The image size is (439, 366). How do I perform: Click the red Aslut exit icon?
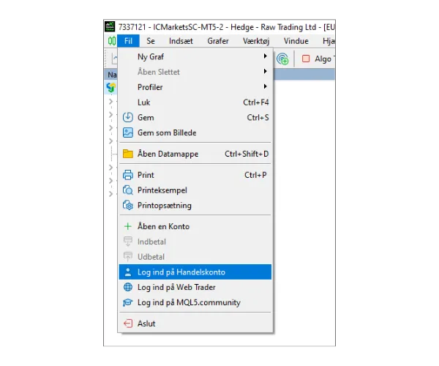click(x=128, y=323)
